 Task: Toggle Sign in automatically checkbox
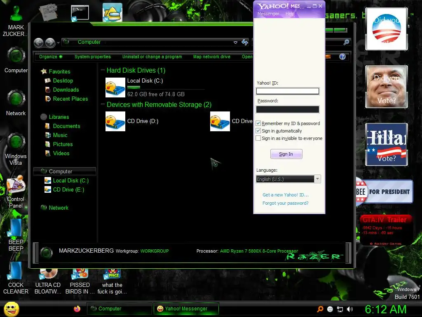click(x=258, y=131)
